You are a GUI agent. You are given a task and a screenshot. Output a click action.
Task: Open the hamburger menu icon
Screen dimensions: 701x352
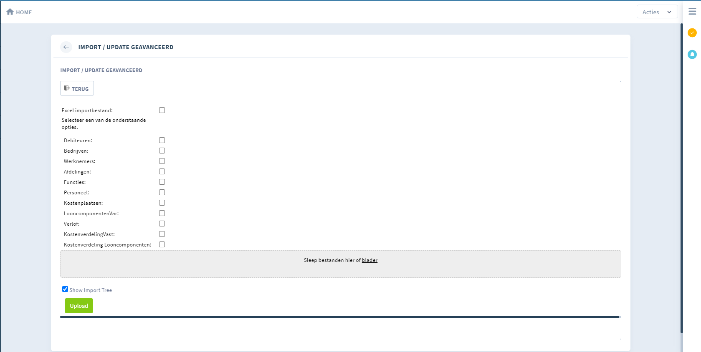point(692,12)
